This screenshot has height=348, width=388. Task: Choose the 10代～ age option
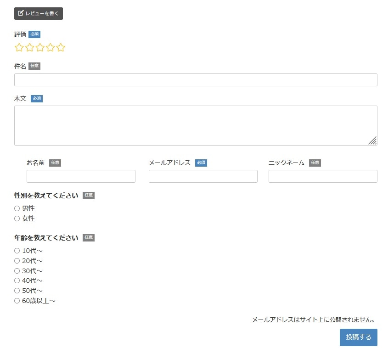click(x=17, y=251)
